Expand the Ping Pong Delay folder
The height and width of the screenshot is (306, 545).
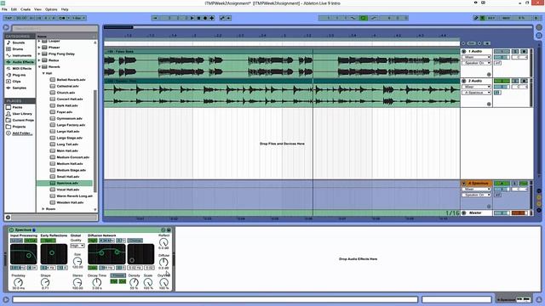[39, 54]
